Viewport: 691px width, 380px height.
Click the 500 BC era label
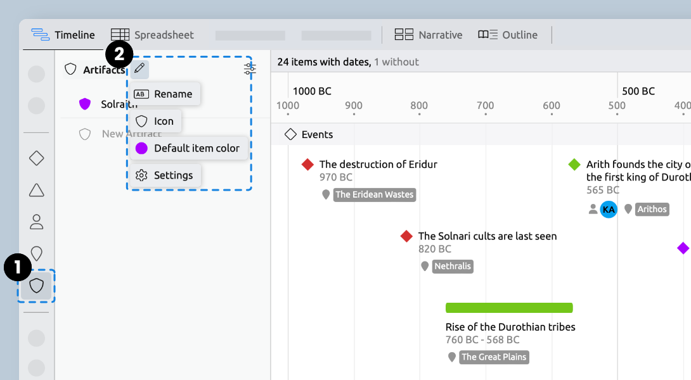click(638, 91)
